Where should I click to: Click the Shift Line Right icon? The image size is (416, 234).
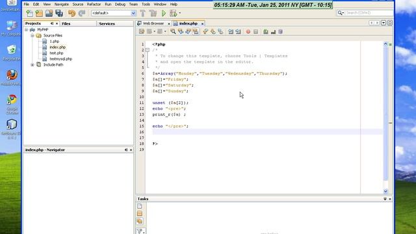point(238,32)
